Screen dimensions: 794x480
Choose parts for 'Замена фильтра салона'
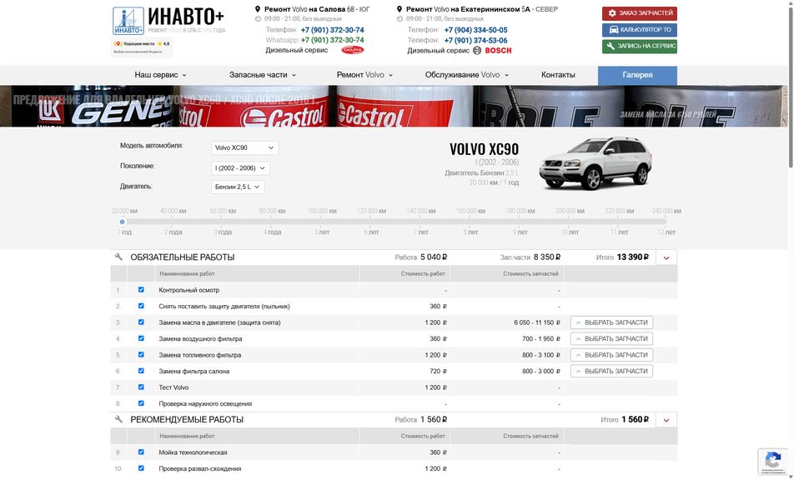pyautogui.click(x=611, y=371)
